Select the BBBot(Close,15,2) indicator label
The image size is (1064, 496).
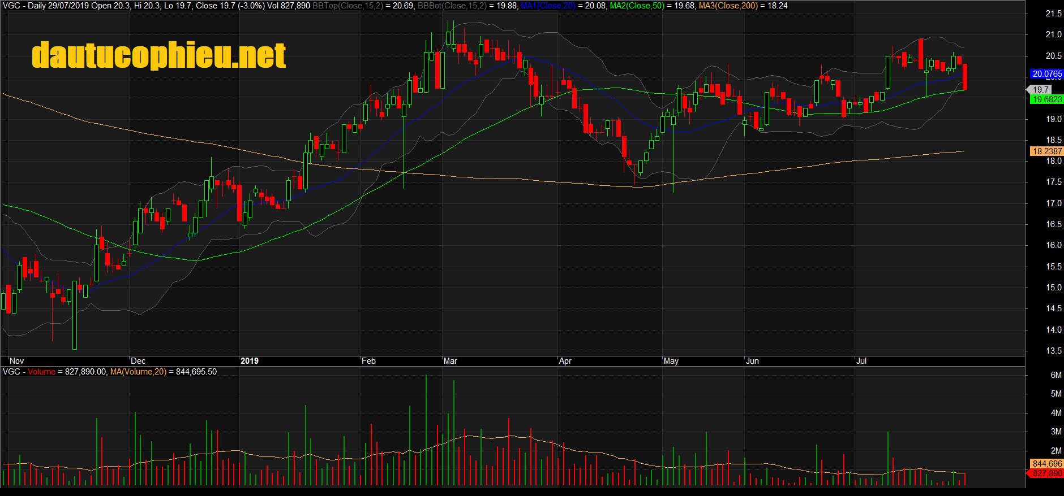click(452, 6)
